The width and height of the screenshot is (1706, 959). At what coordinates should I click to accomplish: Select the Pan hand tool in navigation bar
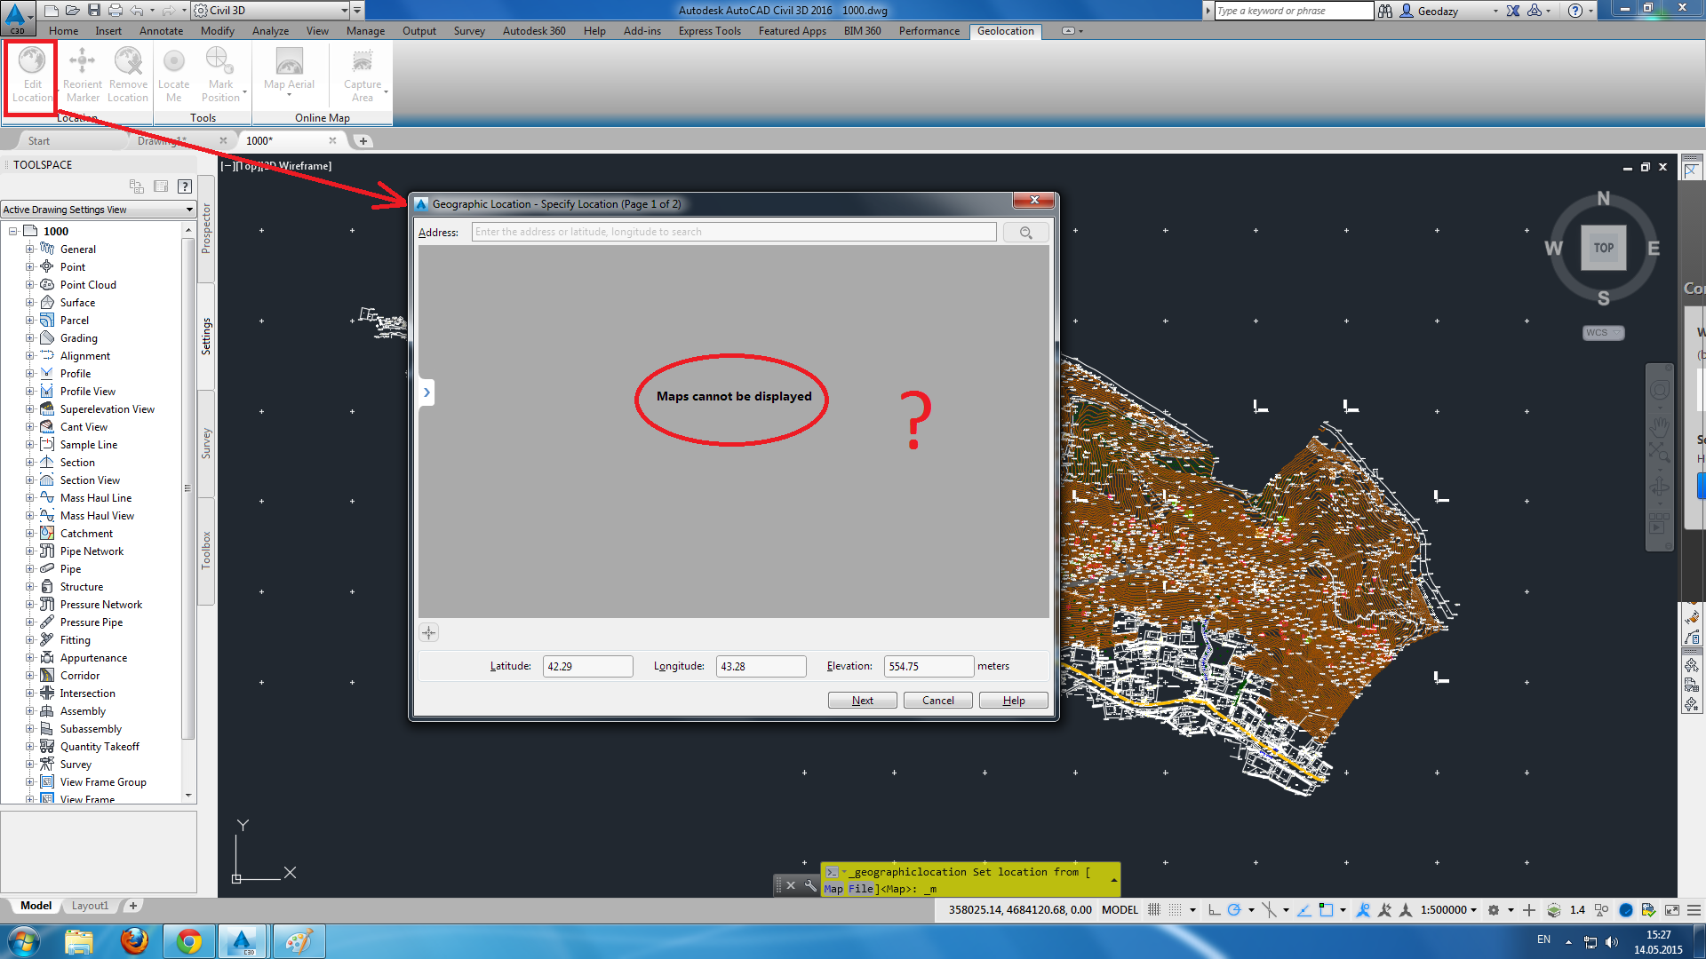point(1659,425)
